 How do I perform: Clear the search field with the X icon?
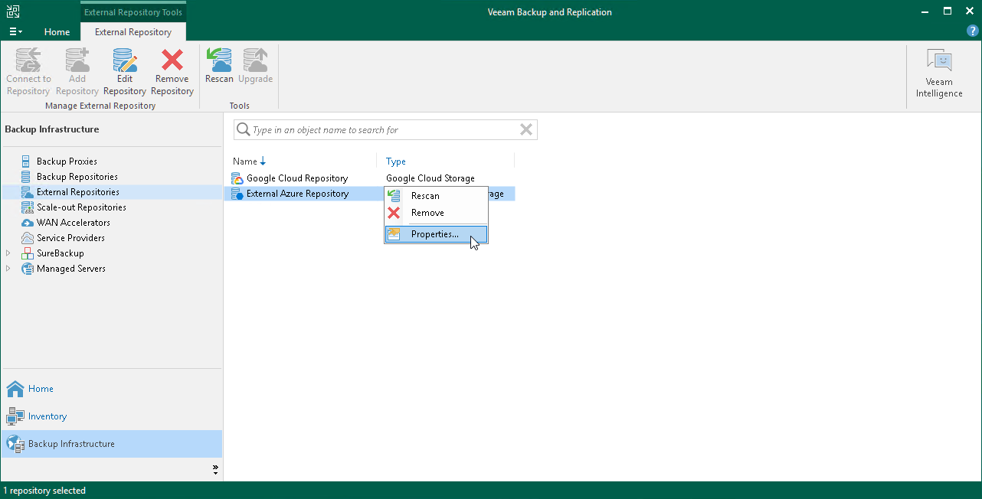(x=525, y=129)
